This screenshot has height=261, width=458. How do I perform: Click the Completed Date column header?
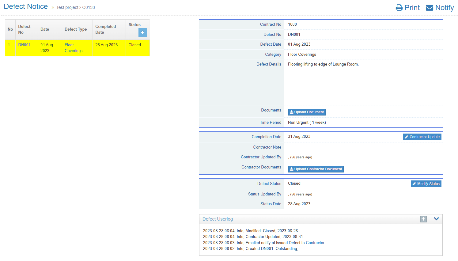pyautogui.click(x=105, y=29)
